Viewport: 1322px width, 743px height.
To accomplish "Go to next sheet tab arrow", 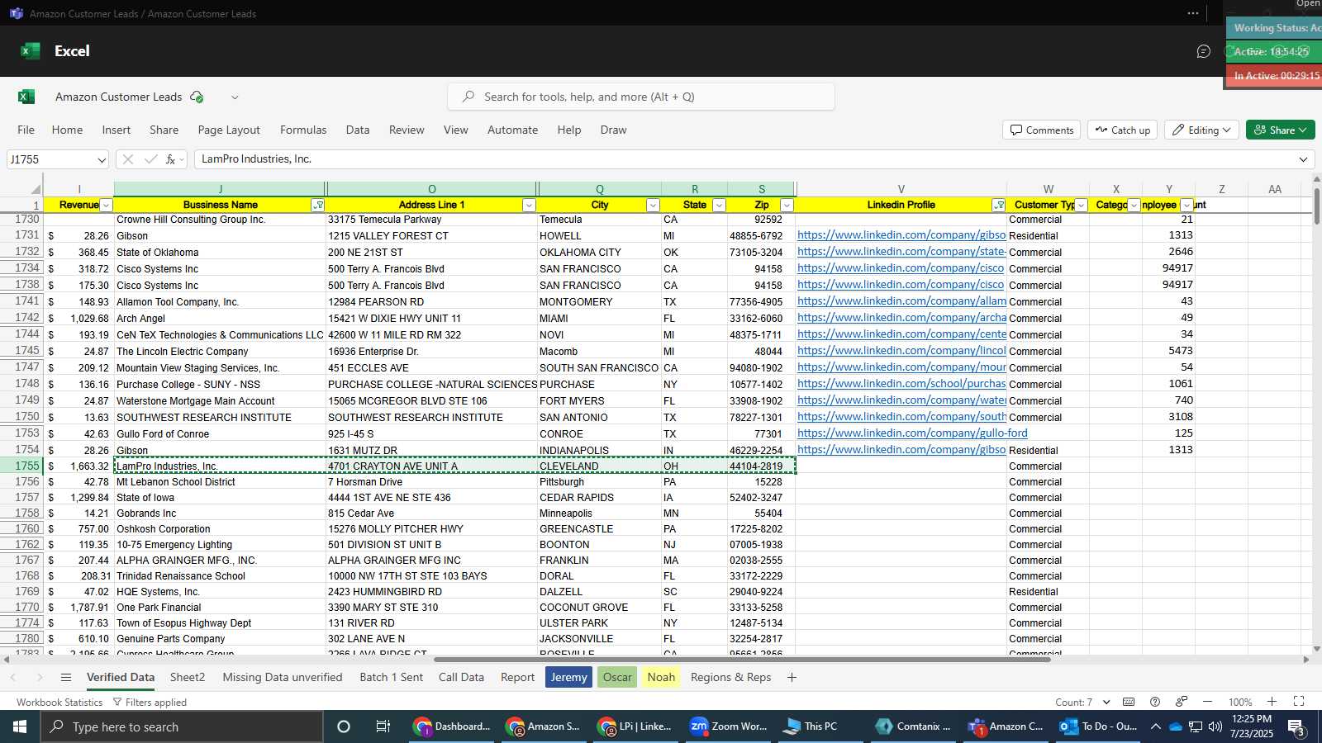I will 39,677.
